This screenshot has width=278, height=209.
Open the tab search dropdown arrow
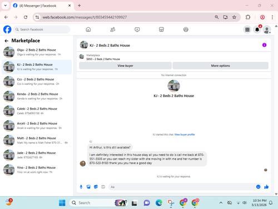point(6,6)
